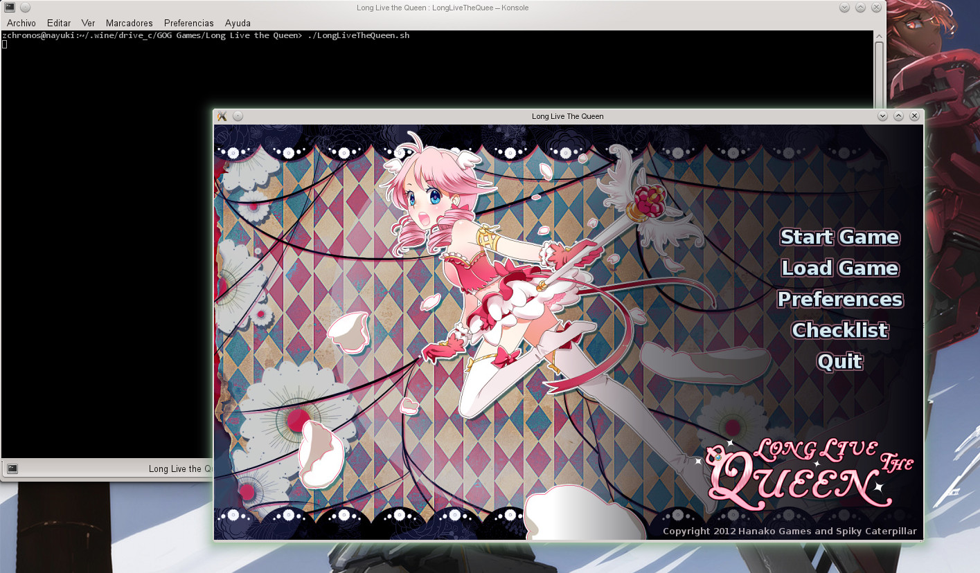
Task: Click the round pin button in the game title bar
Action: [238, 116]
